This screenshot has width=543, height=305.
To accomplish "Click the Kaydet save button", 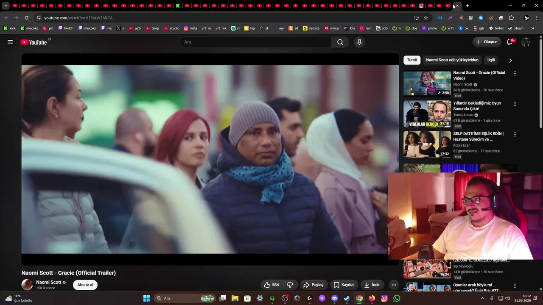I will click(344, 285).
